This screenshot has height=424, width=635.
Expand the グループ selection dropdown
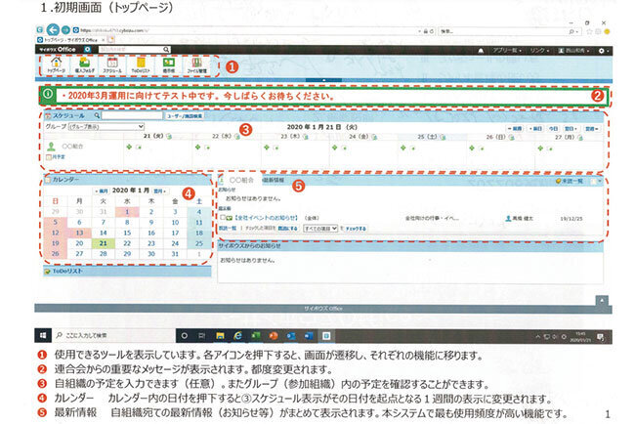tap(94, 127)
